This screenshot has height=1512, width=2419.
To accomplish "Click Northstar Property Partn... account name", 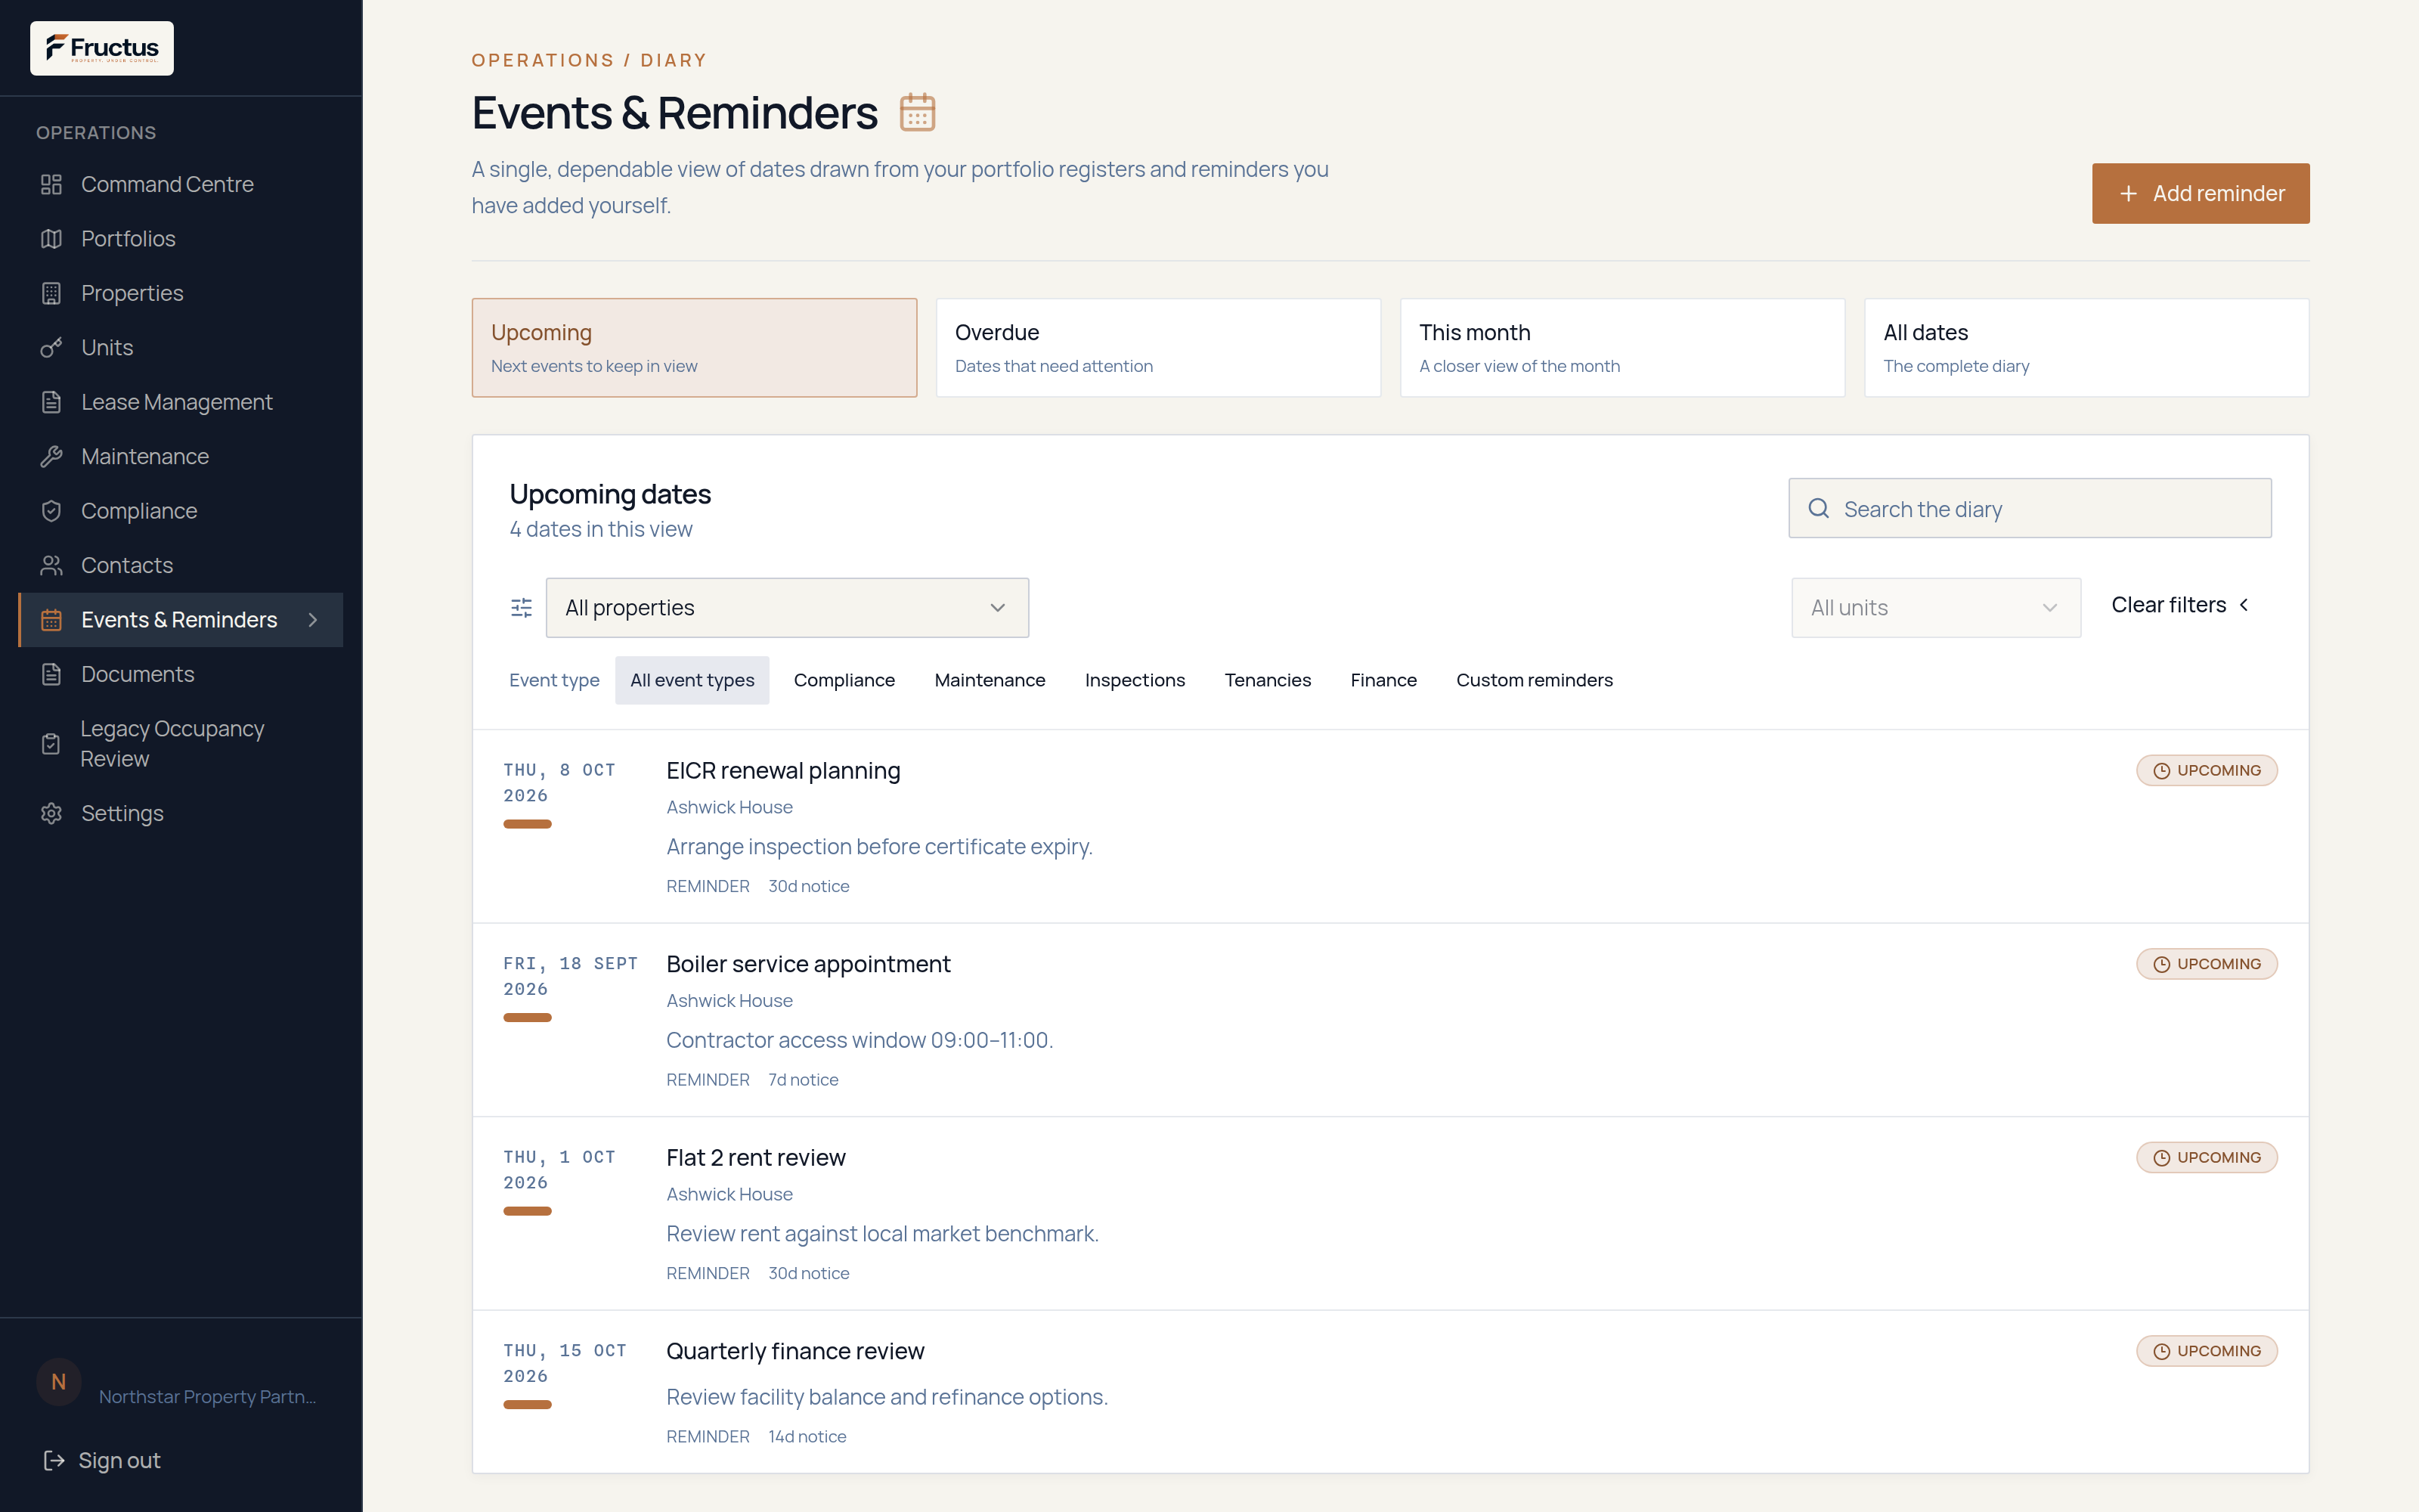I will pos(208,1396).
